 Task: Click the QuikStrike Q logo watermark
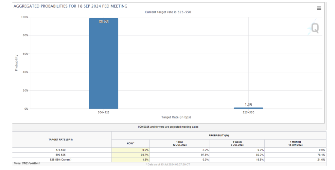click(314, 28)
